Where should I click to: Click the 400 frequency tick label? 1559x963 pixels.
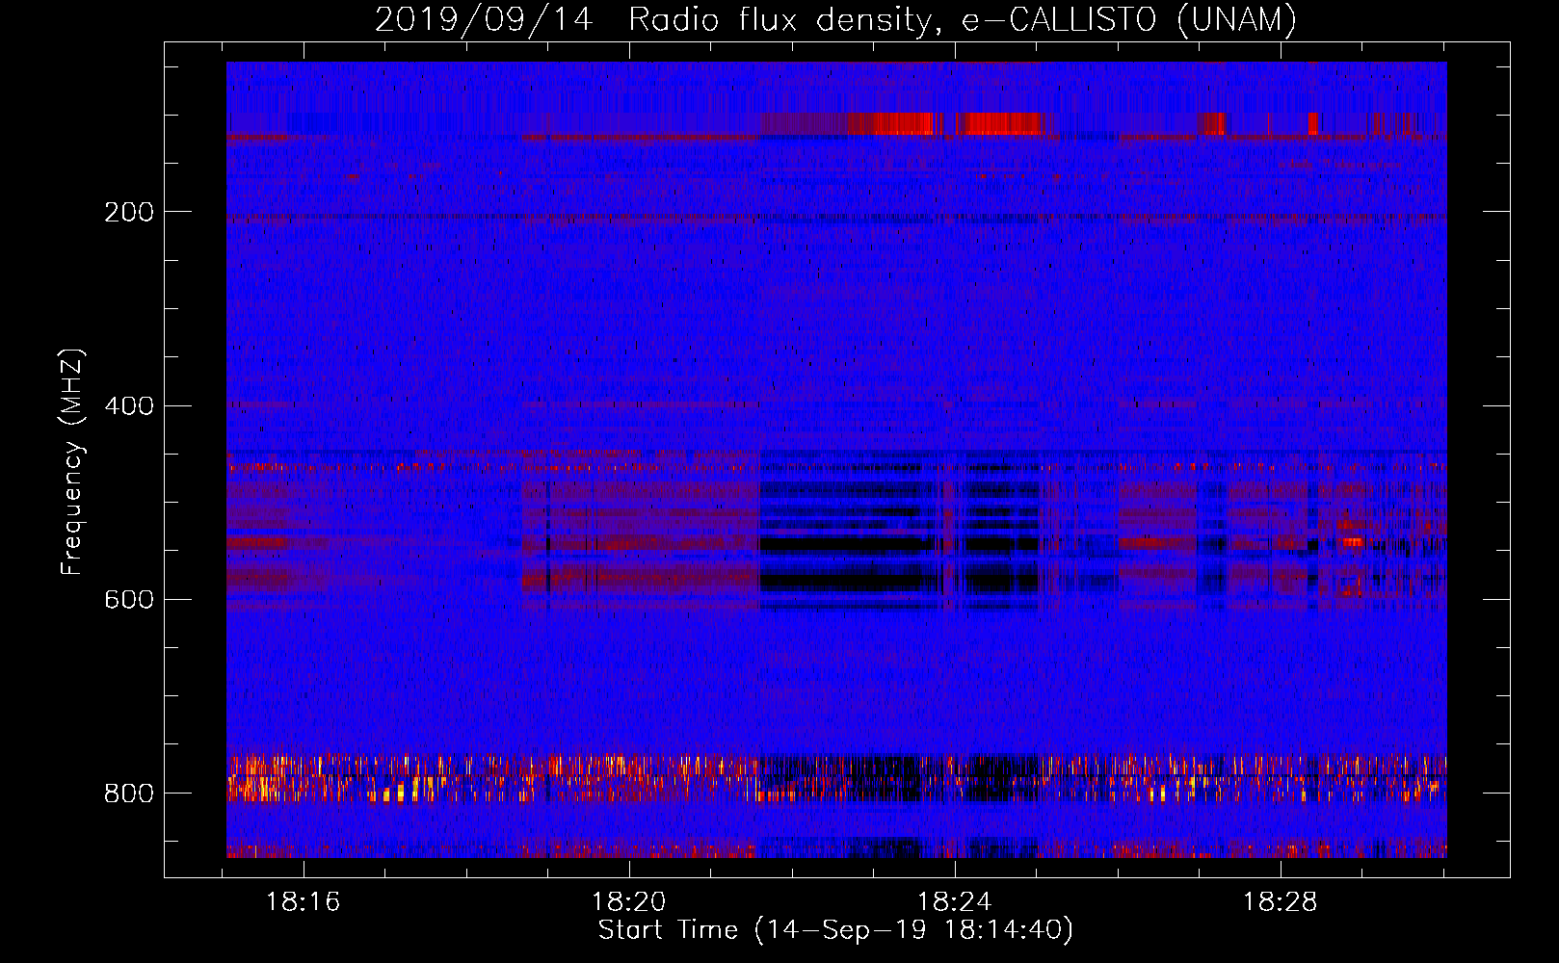(x=128, y=405)
